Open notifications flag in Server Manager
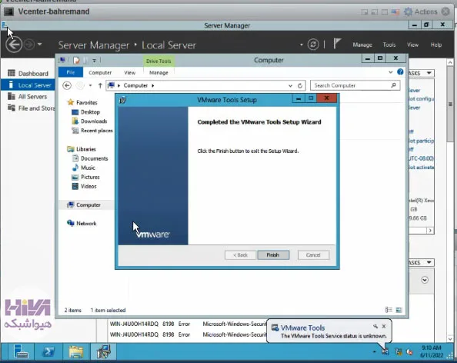Screen dimensions: 457x363 (337, 44)
